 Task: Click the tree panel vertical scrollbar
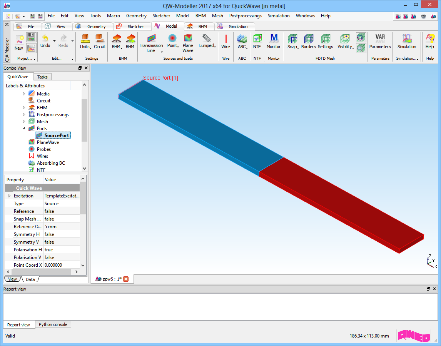coord(84,120)
